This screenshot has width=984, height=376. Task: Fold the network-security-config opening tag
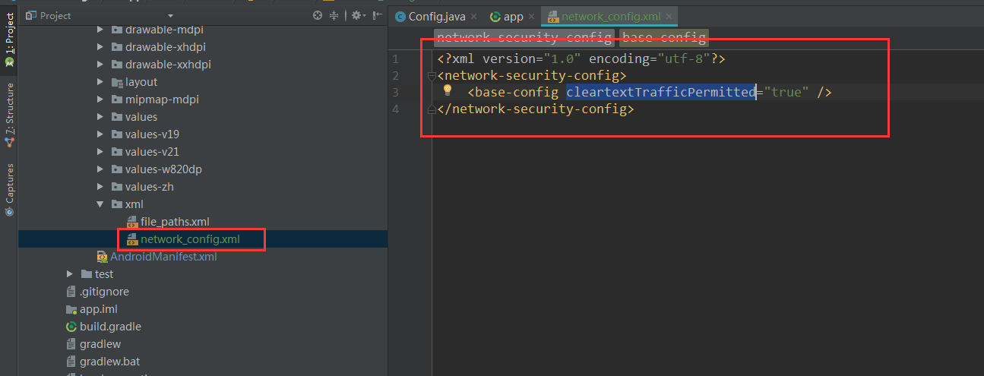pyautogui.click(x=432, y=75)
